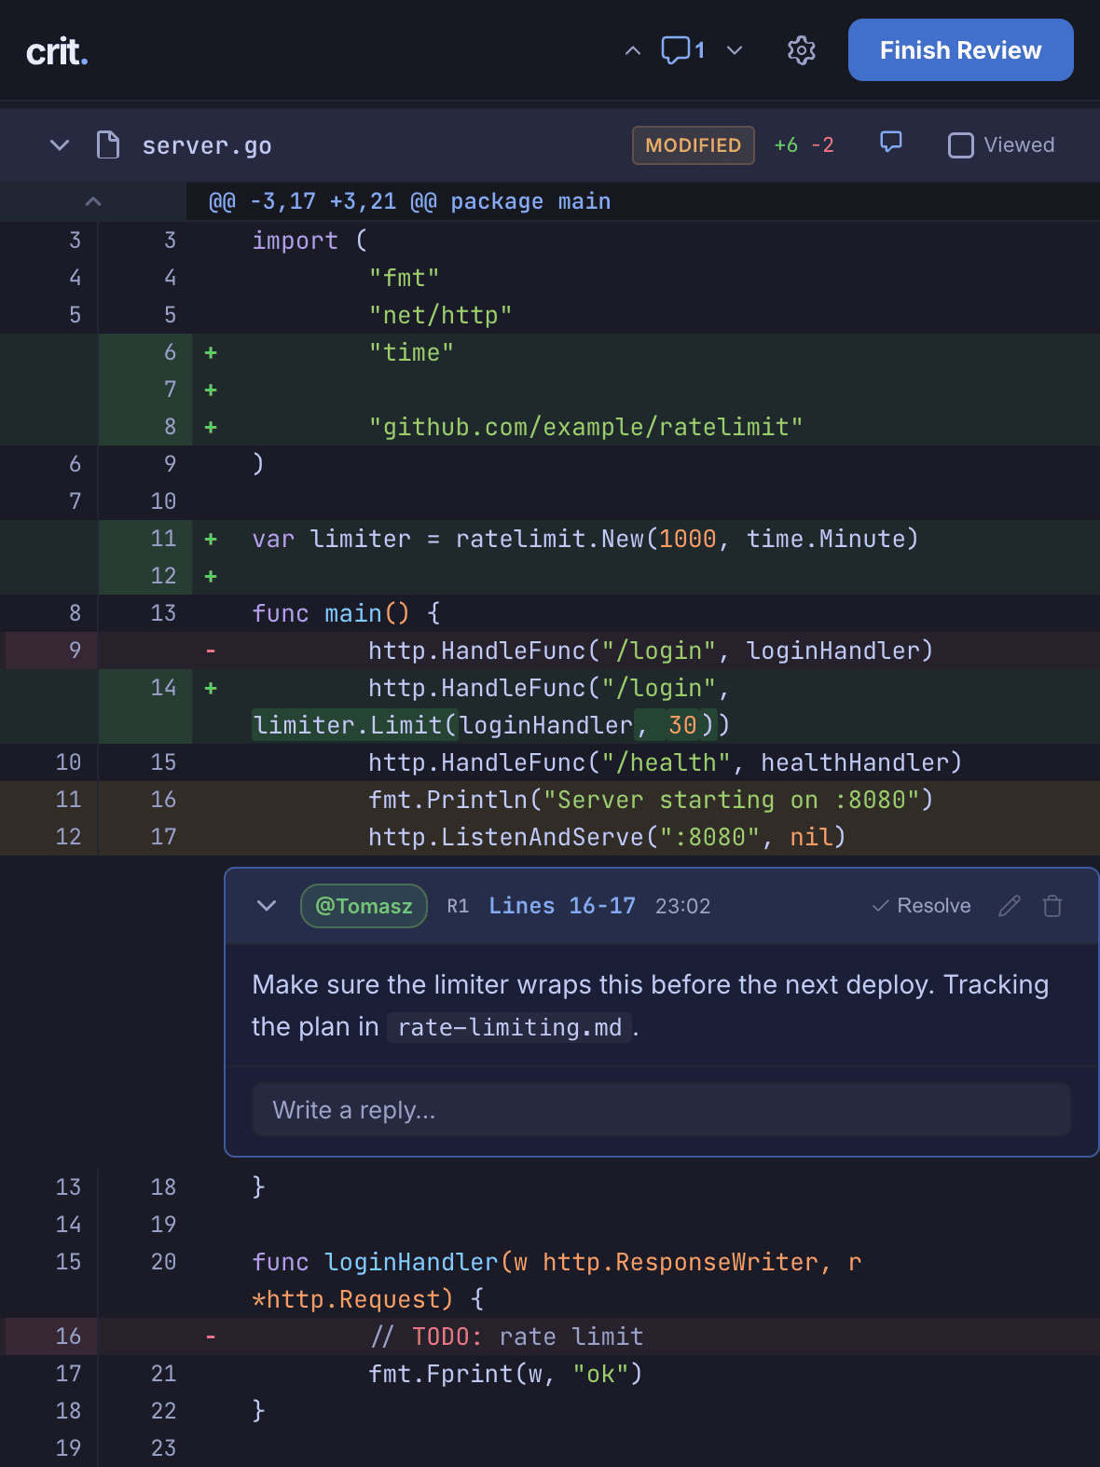Click new line number 11
The width and height of the screenshot is (1100, 1467).
point(163,539)
